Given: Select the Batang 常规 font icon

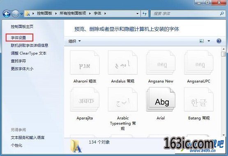Looking at the screenshot, I should click(199, 99).
